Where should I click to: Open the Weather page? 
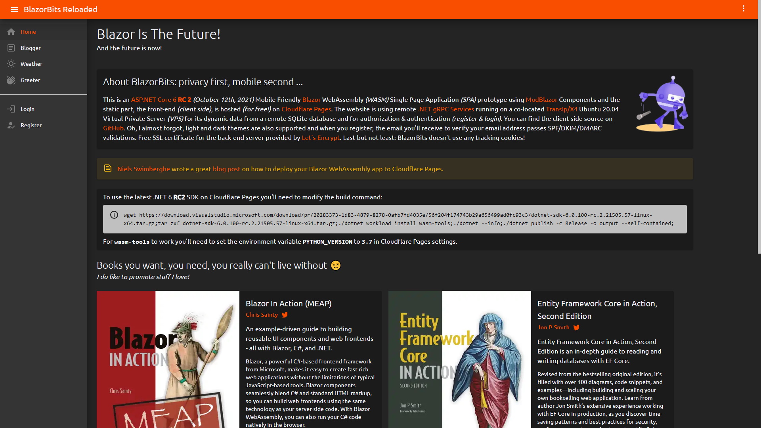(x=44, y=64)
